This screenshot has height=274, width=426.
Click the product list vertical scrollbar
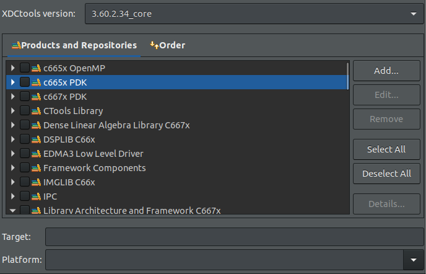348,76
